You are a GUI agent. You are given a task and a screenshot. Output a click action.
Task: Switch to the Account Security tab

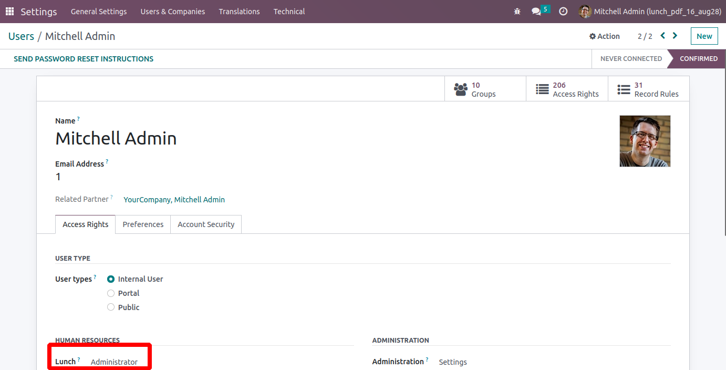pyautogui.click(x=206, y=224)
